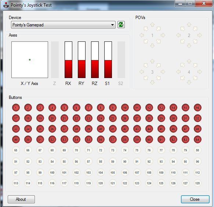
Task: Click the About button
Action: [21, 199]
